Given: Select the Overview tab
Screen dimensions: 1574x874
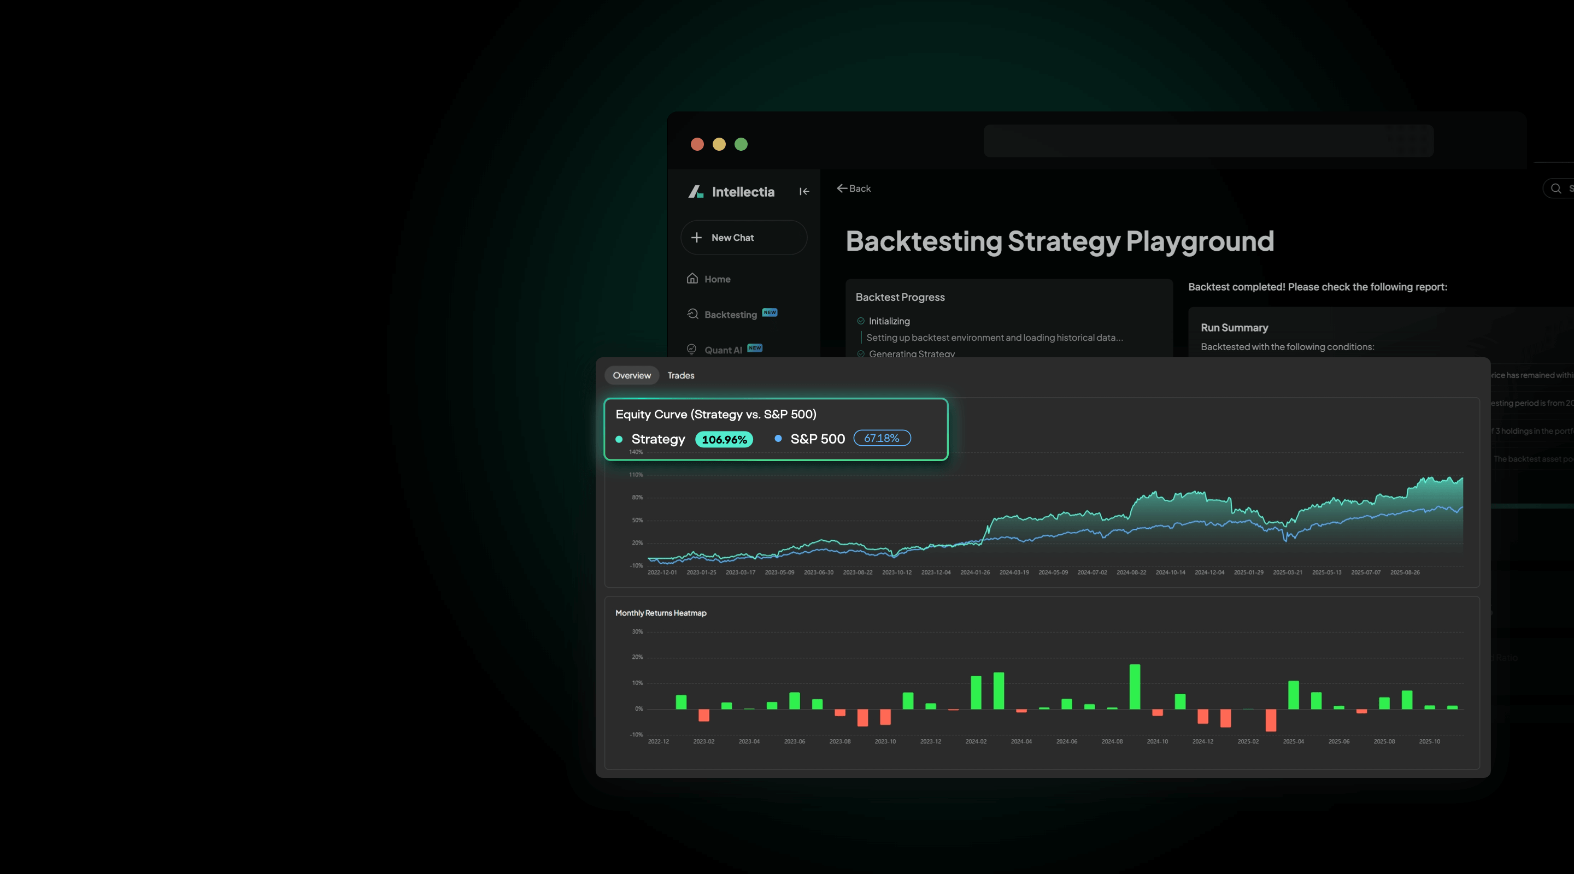Looking at the screenshot, I should click(632, 375).
